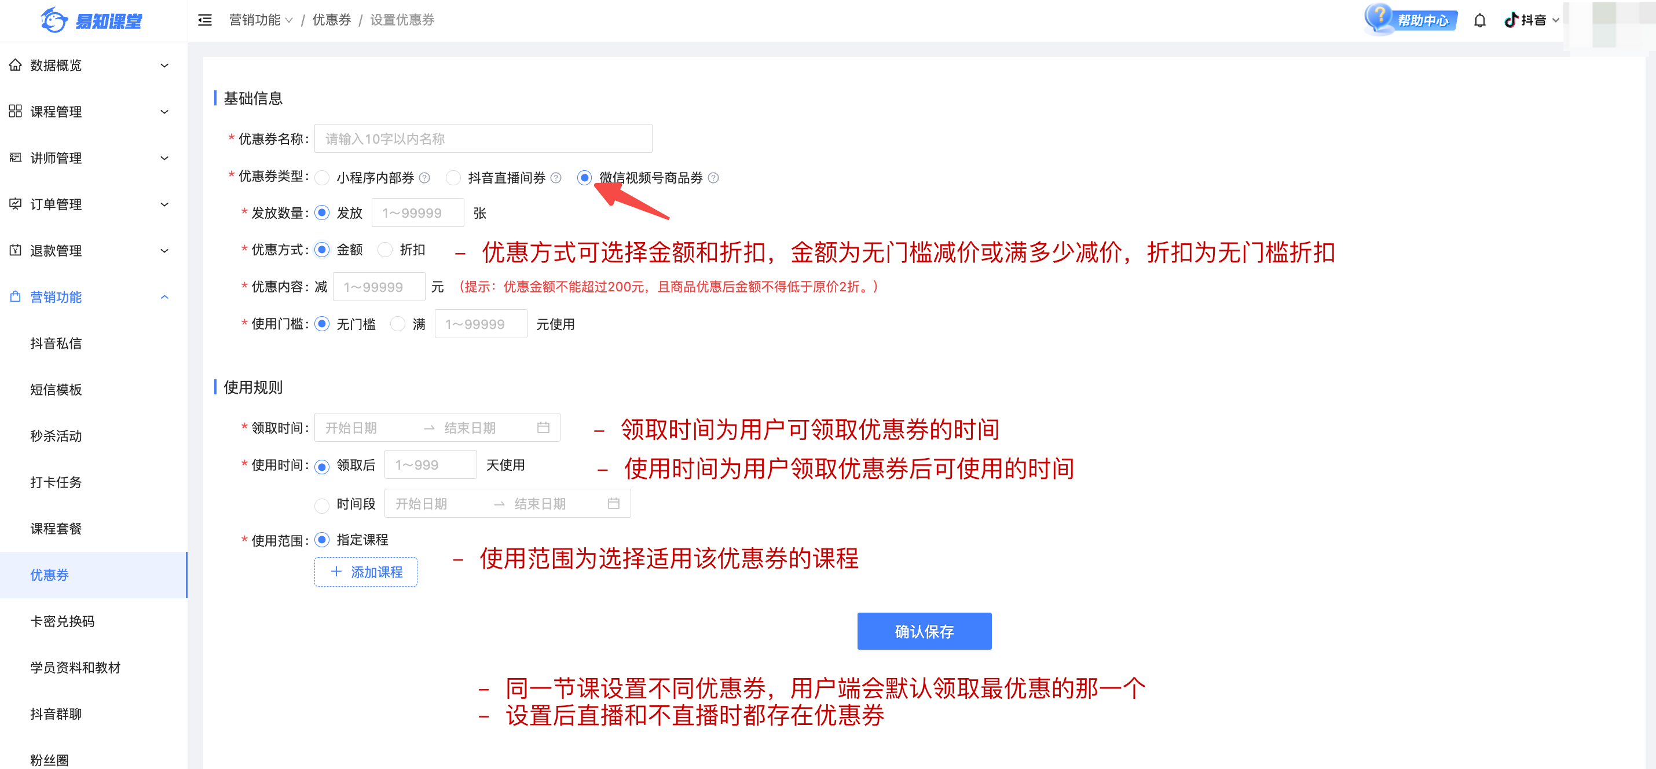Select 无门槛 threshold option

pos(322,324)
